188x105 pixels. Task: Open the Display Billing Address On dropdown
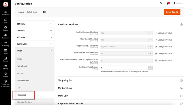click(x=126, y=47)
